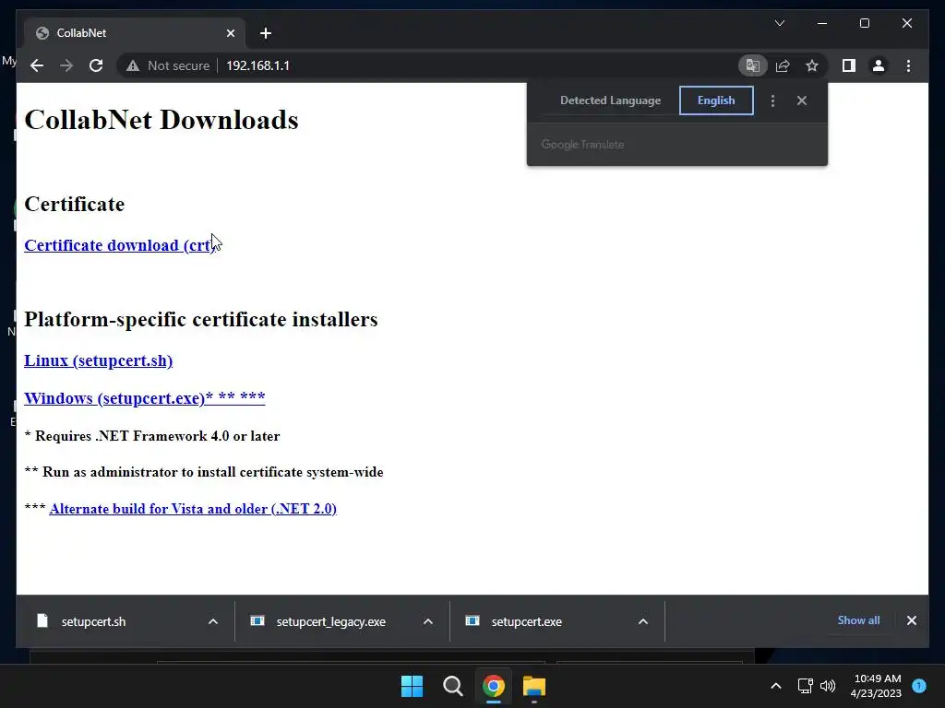Click the Requires .NET Framework 4.0 note
The width and height of the screenshot is (945, 708).
pos(152,436)
